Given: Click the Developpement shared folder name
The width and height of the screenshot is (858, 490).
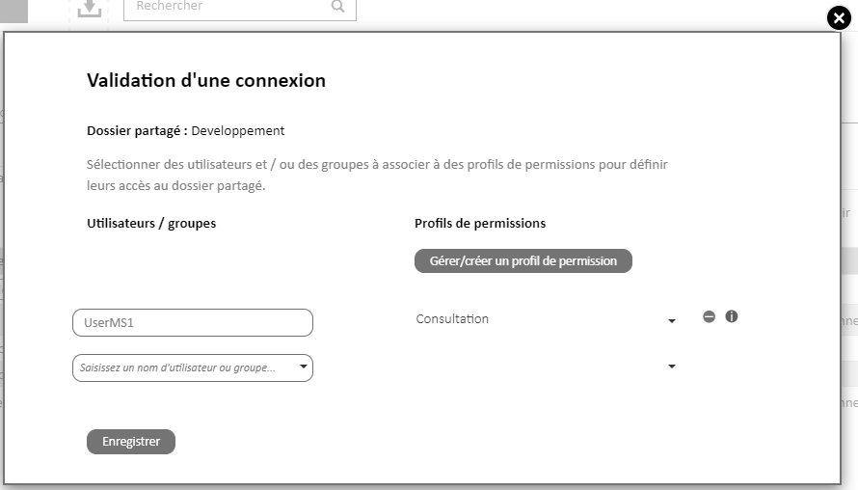Looking at the screenshot, I should (237, 131).
